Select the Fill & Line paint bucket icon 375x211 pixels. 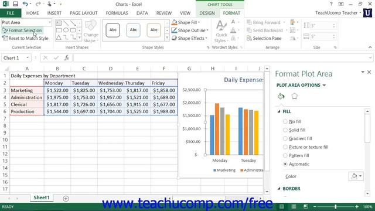[x=281, y=96]
